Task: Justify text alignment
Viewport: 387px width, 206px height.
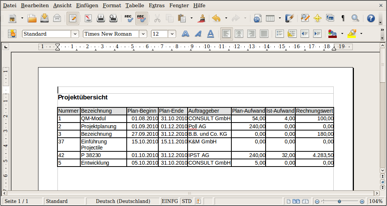Action: point(264,34)
